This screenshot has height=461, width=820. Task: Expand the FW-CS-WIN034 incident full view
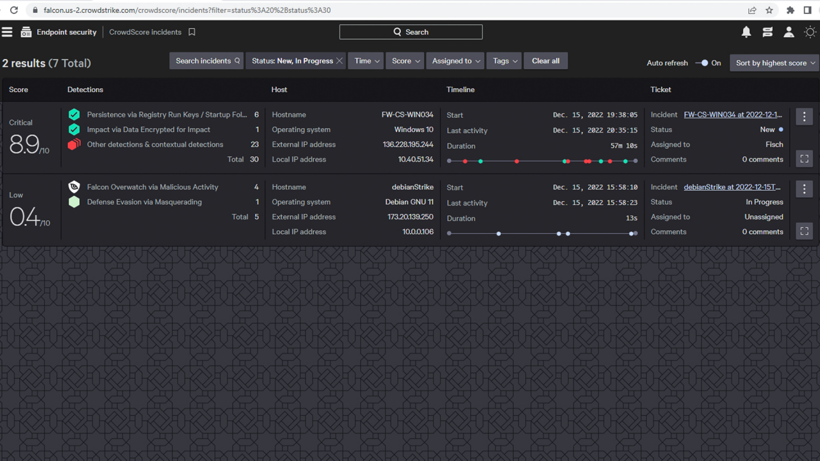pyautogui.click(x=805, y=158)
